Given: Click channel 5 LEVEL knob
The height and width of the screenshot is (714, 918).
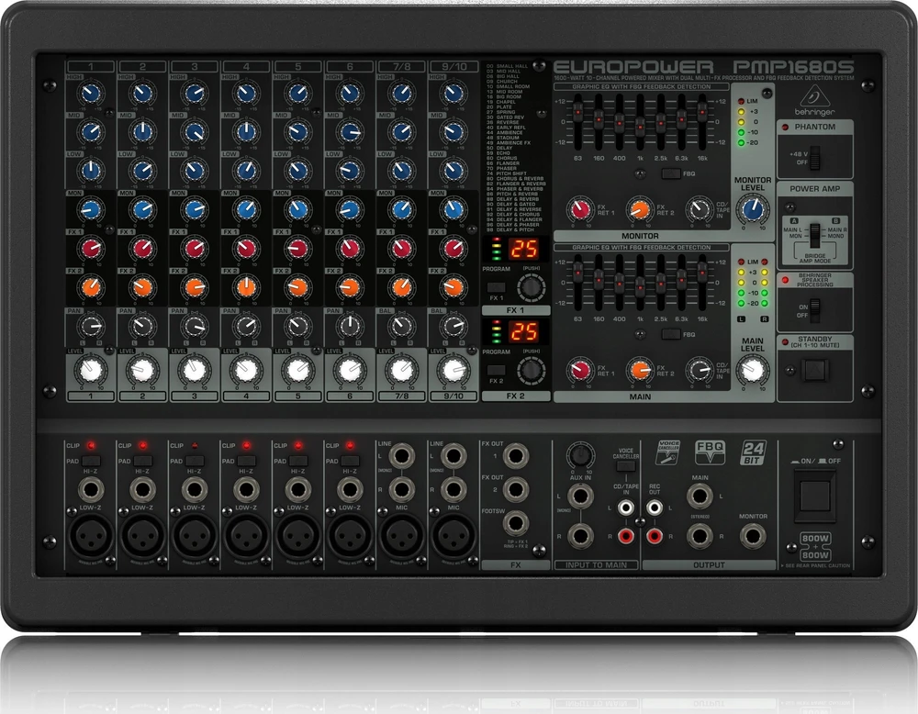Looking at the screenshot, I should click(x=298, y=370).
